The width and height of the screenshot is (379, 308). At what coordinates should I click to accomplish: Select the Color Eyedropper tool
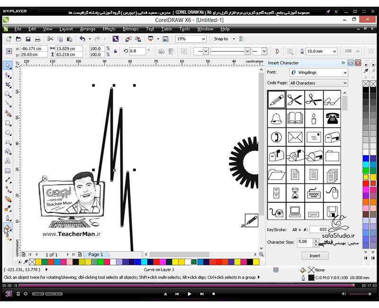[8, 208]
